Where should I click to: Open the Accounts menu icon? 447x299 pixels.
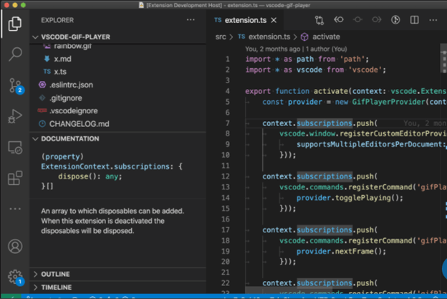pos(15,246)
